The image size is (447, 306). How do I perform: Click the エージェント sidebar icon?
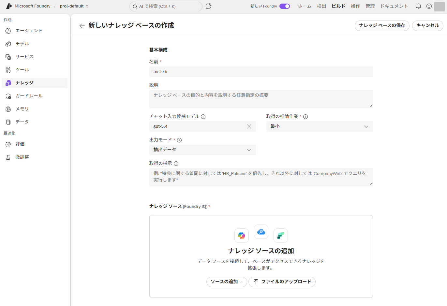tap(8, 31)
